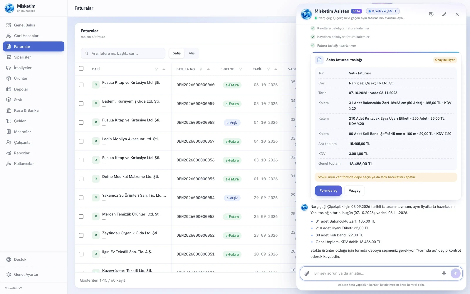Click the Misketim logo in sidebar
This screenshot has width=470, height=294.
click(x=9, y=8)
